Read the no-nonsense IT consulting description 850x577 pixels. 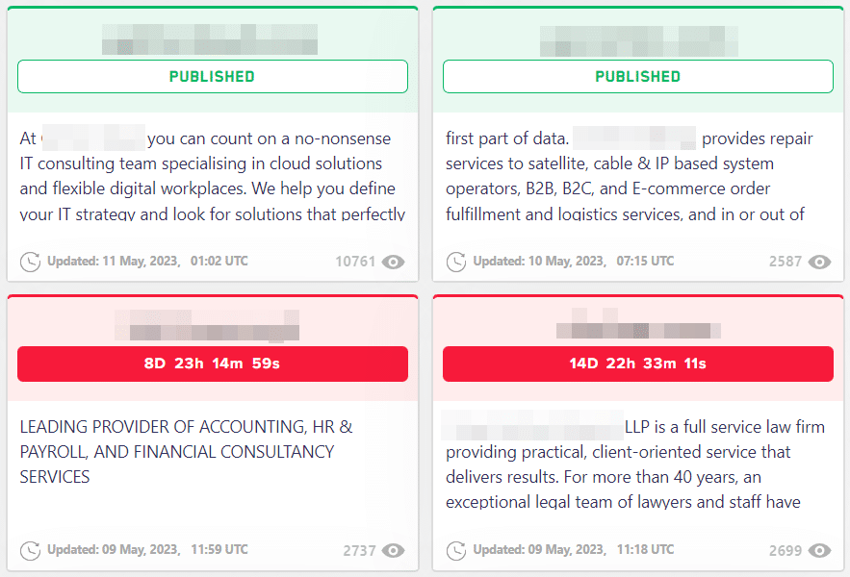click(x=213, y=176)
